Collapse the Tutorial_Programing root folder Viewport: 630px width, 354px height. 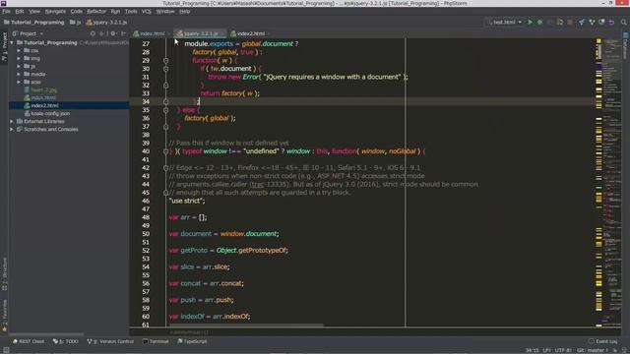pyautogui.click(x=12, y=42)
